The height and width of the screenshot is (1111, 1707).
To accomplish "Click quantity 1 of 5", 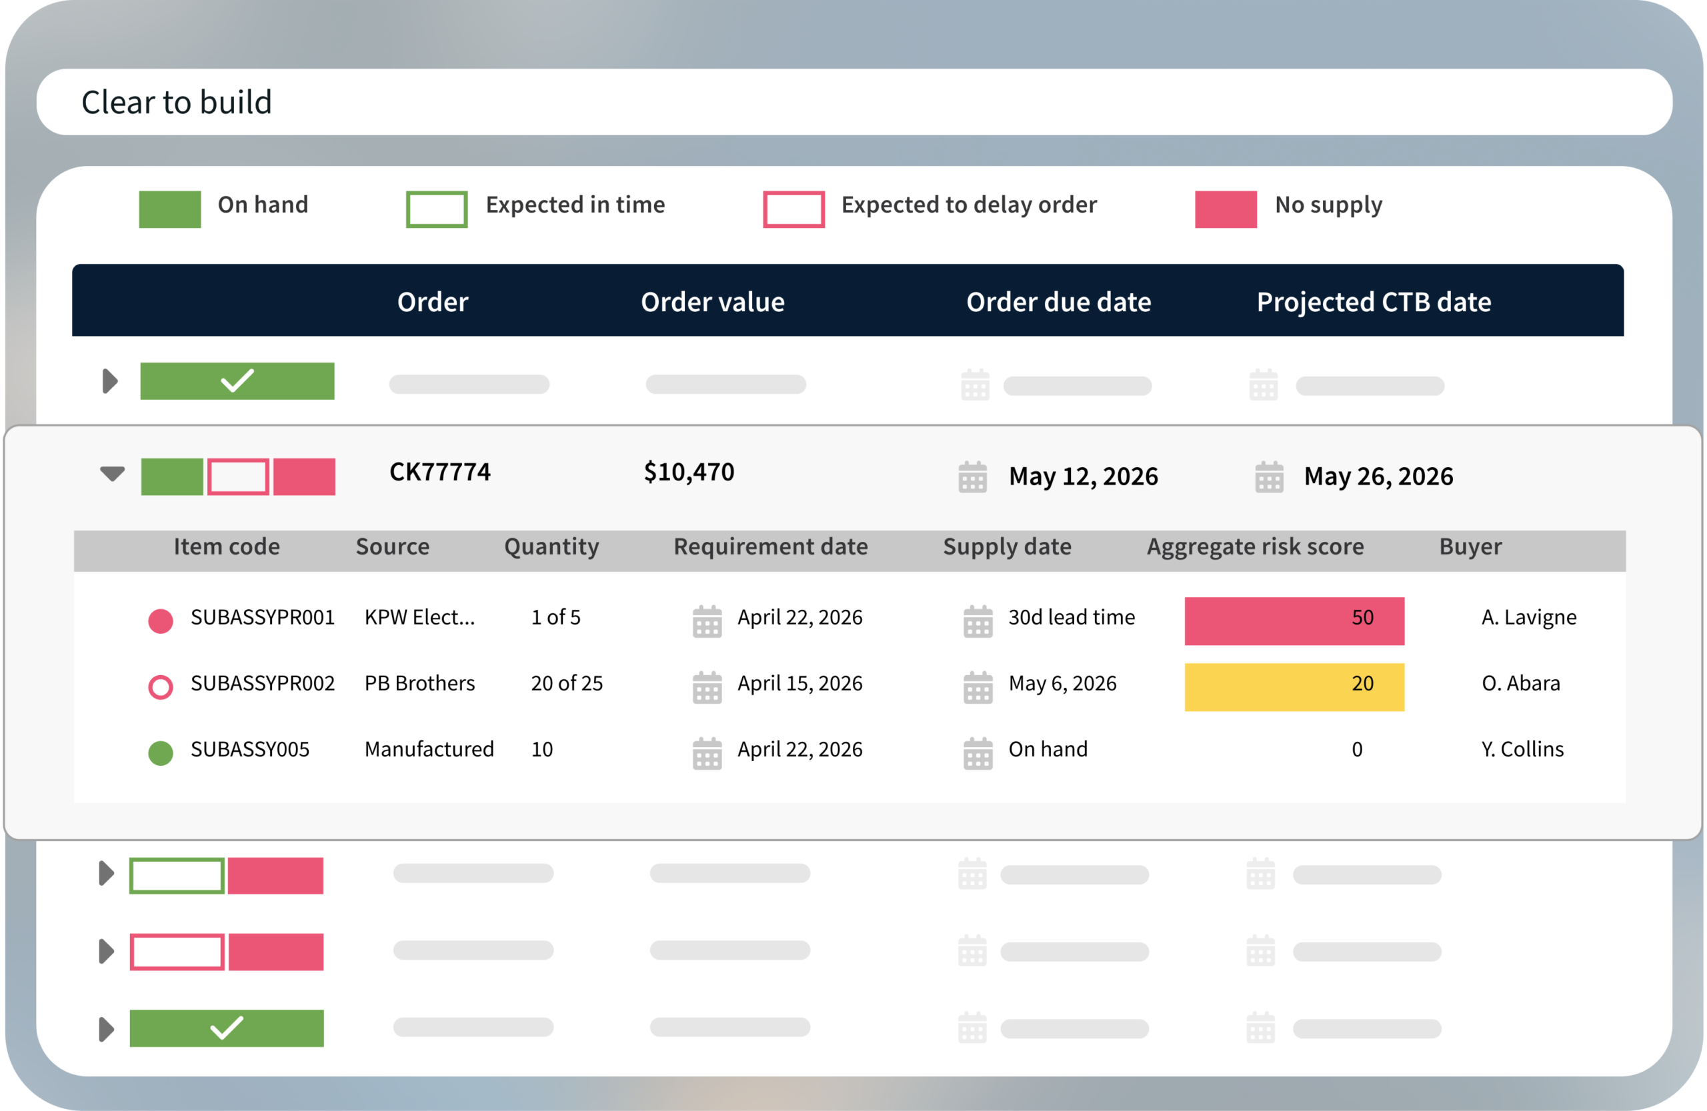I will click(556, 617).
